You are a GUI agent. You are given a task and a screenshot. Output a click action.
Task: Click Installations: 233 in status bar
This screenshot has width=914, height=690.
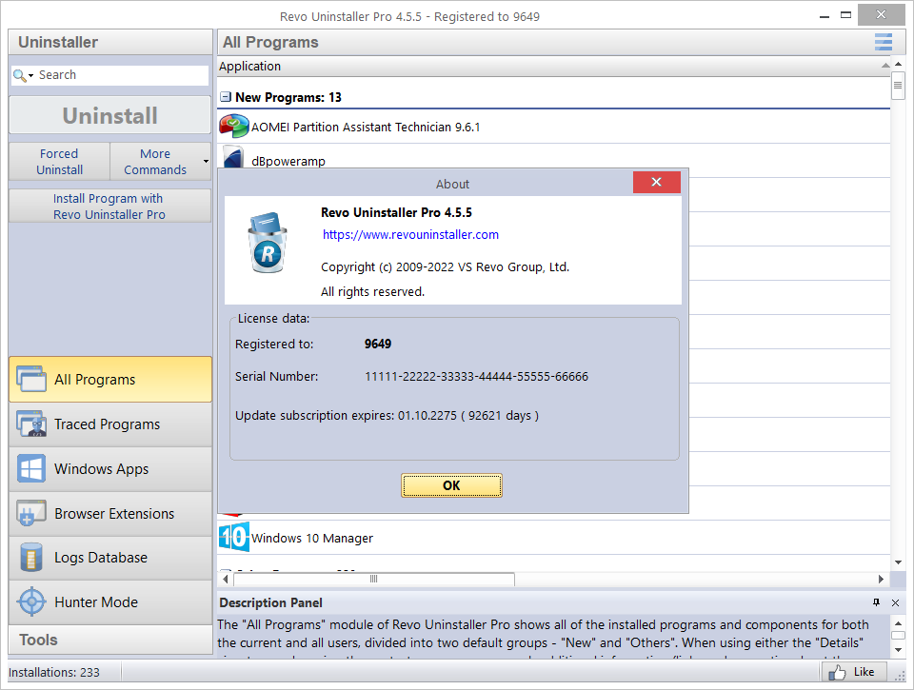(x=54, y=673)
